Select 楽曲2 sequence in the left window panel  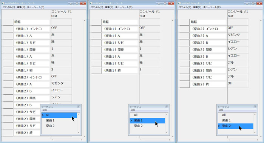click(59, 126)
